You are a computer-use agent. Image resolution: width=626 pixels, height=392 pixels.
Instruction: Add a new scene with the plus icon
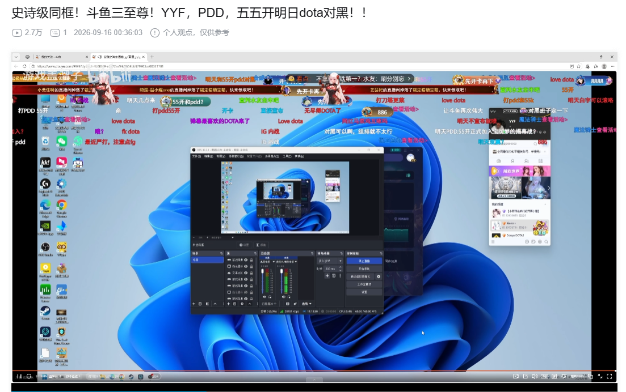[x=194, y=304]
